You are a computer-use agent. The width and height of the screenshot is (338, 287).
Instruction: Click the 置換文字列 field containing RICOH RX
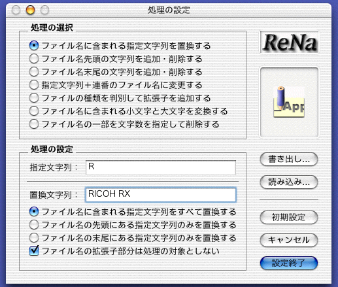[x=161, y=195]
